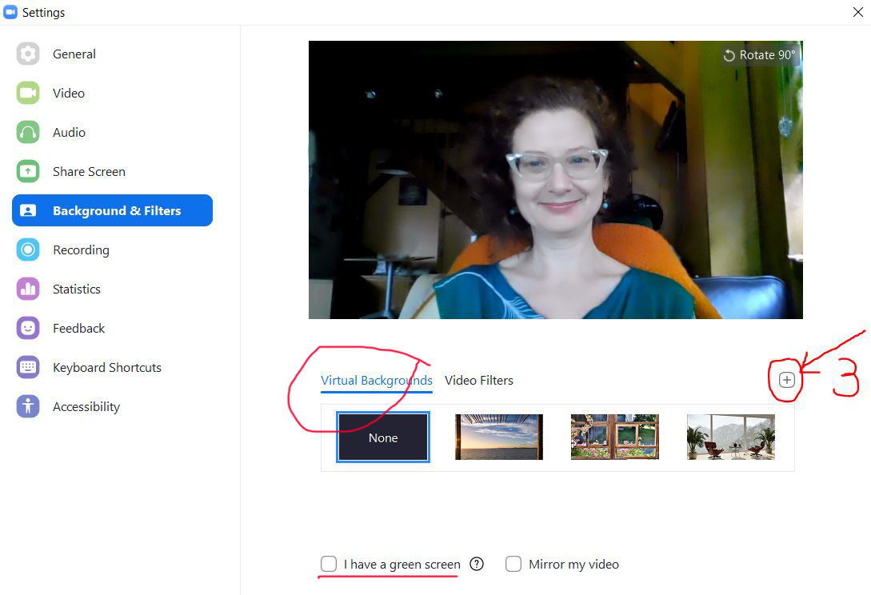The height and width of the screenshot is (595, 871).
Task: Click the Zoom logo in the title bar
Action: point(10,12)
